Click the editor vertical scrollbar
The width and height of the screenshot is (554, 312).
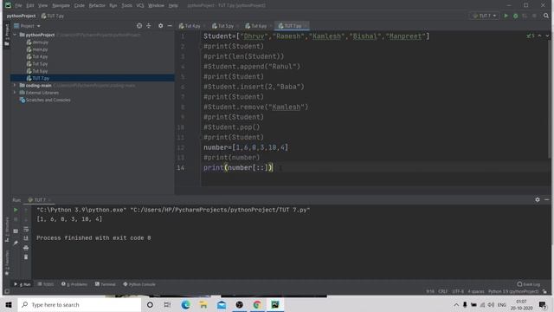point(550,99)
